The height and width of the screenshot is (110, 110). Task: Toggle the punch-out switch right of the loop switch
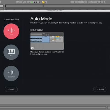tap(91, 2)
